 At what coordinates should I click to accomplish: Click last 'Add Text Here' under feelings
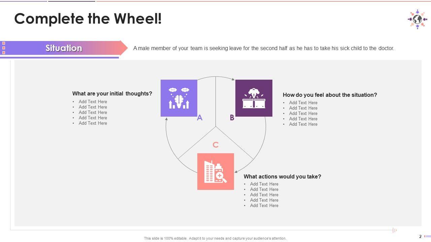tap(303, 124)
